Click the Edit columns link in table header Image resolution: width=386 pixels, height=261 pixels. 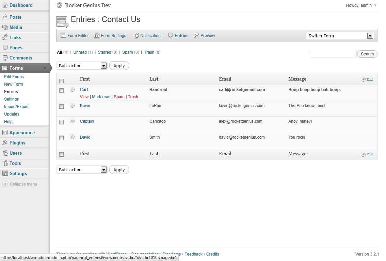pyautogui.click(x=367, y=79)
